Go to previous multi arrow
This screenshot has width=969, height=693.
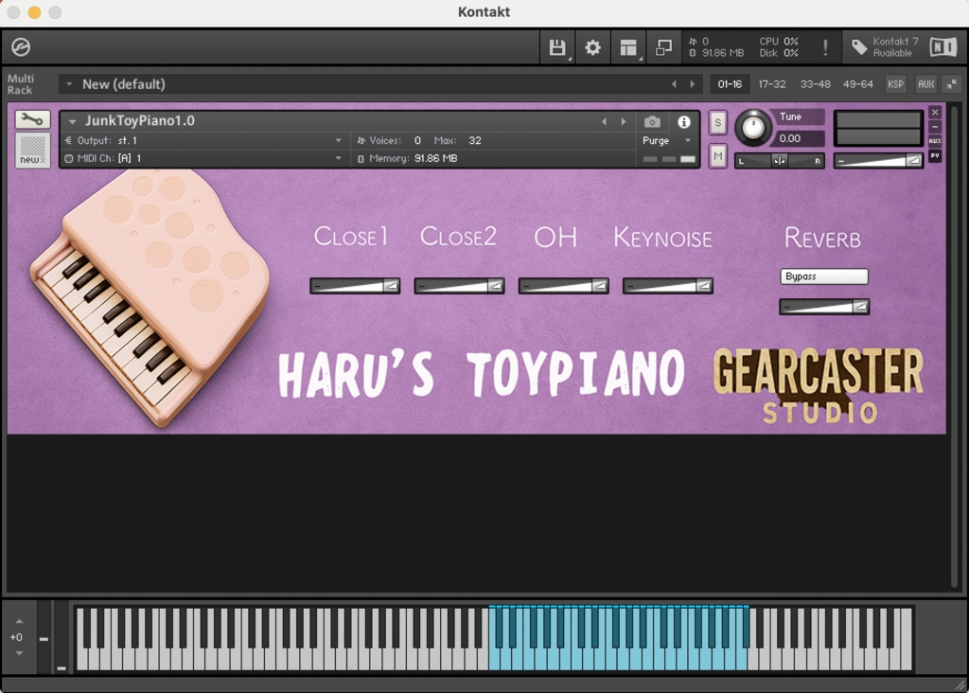tap(674, 84)
